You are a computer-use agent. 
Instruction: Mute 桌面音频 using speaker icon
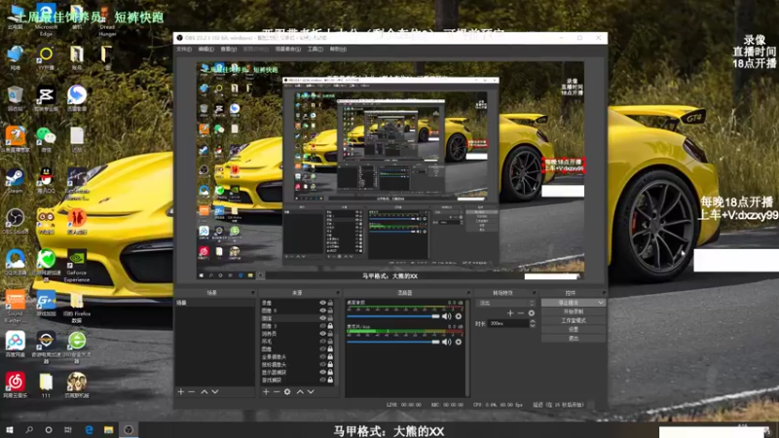pyautogui.click(x=447, y=316)
